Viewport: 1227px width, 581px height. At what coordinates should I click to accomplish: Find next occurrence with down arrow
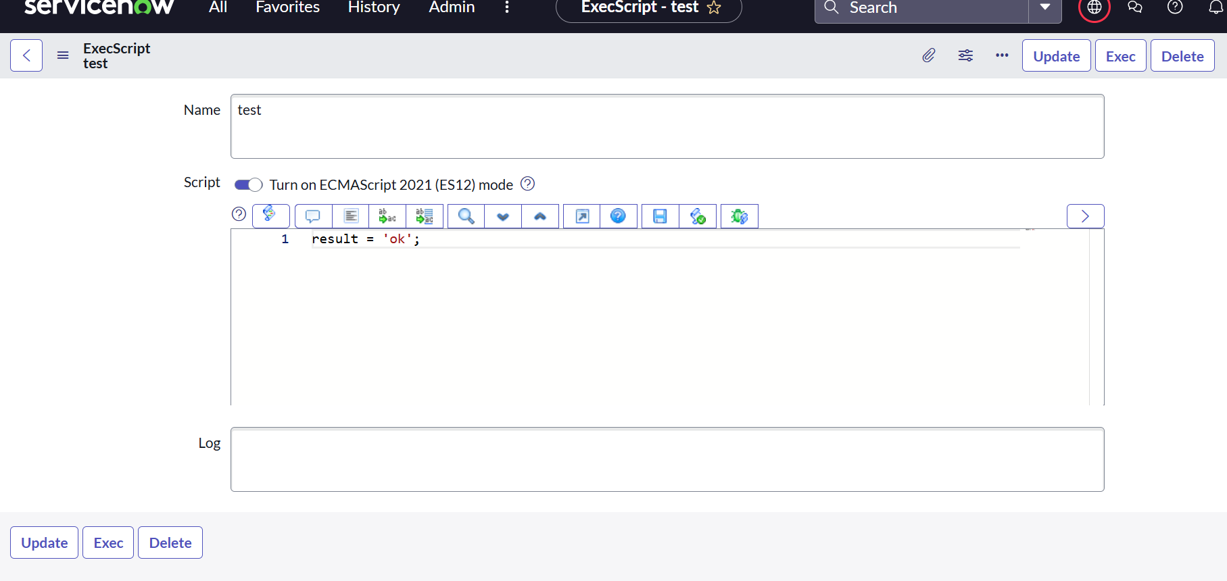point(503,216)
